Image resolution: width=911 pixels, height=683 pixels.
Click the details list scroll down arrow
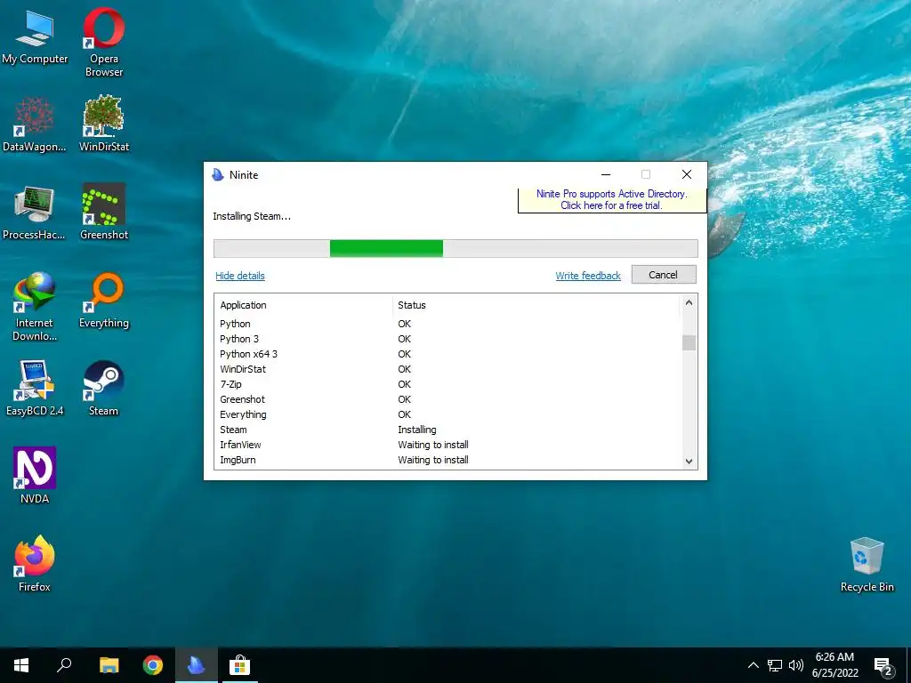[x=689, y=462]
